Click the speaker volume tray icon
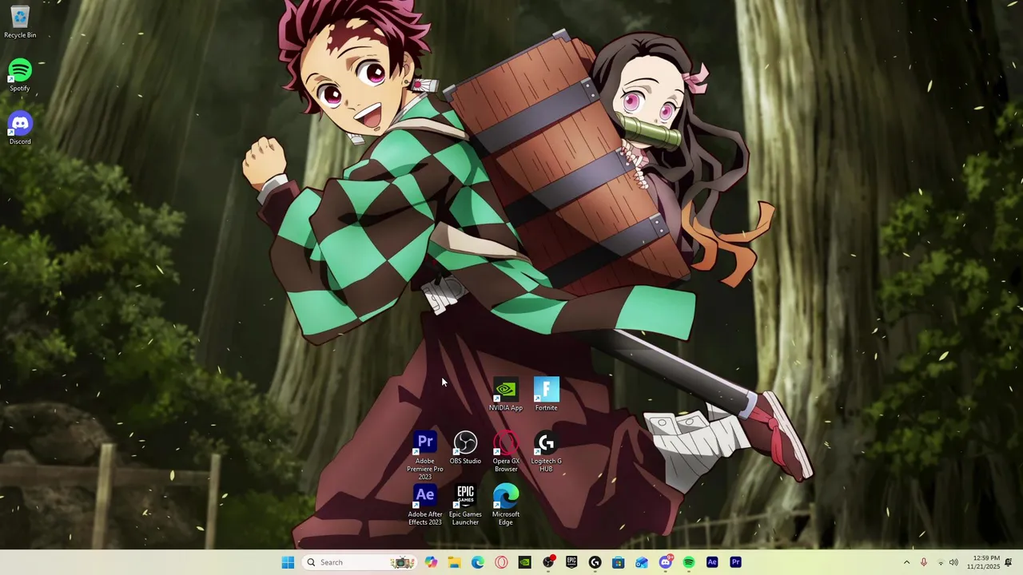 click(953, 562)
